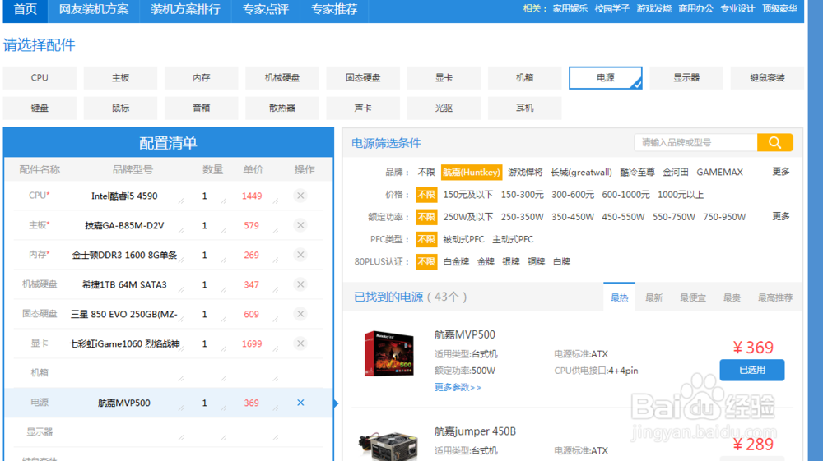This screenshot has height=461, width=823.
Task: Remove the 三星 850 EVO SSD row
Action: tap(300, 314)
